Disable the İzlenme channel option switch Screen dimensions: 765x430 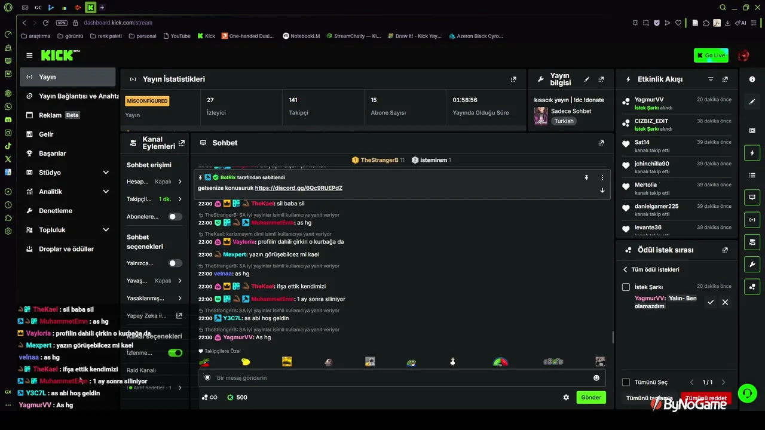pos(175,353)
